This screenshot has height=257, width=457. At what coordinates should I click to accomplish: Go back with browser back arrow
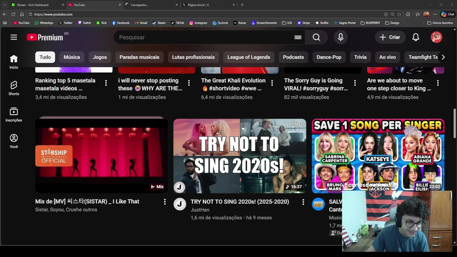5,14
